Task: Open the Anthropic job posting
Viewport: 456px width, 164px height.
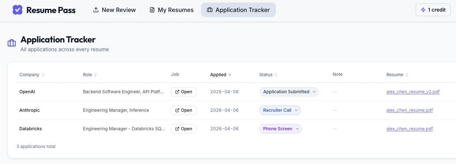Action: (183, 110)
